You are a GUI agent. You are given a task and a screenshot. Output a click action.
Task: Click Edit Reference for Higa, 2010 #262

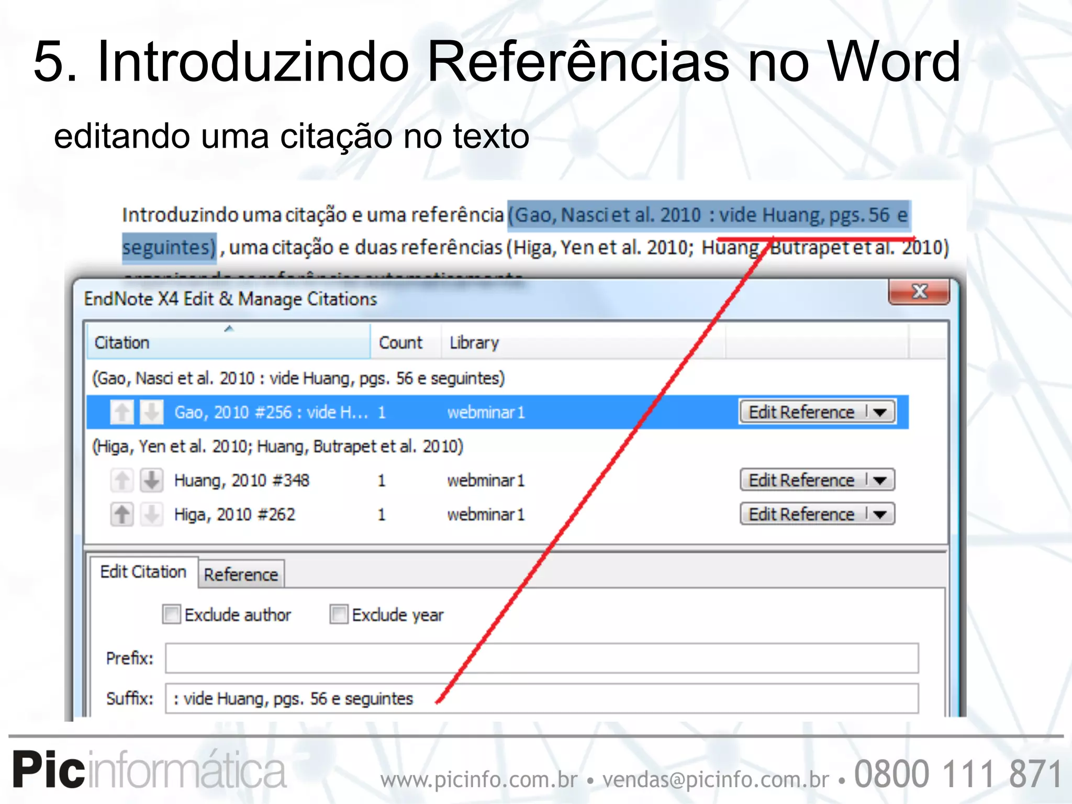801,514
